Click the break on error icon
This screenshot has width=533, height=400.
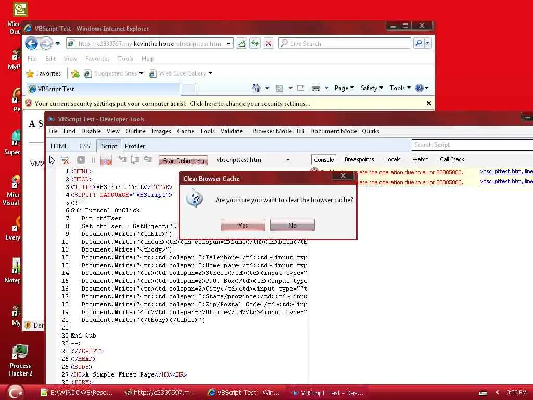tap(106, 160)
